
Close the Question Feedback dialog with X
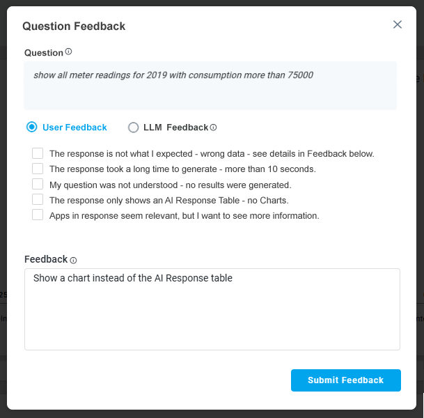pyautogui.click(x=398, y=24)
